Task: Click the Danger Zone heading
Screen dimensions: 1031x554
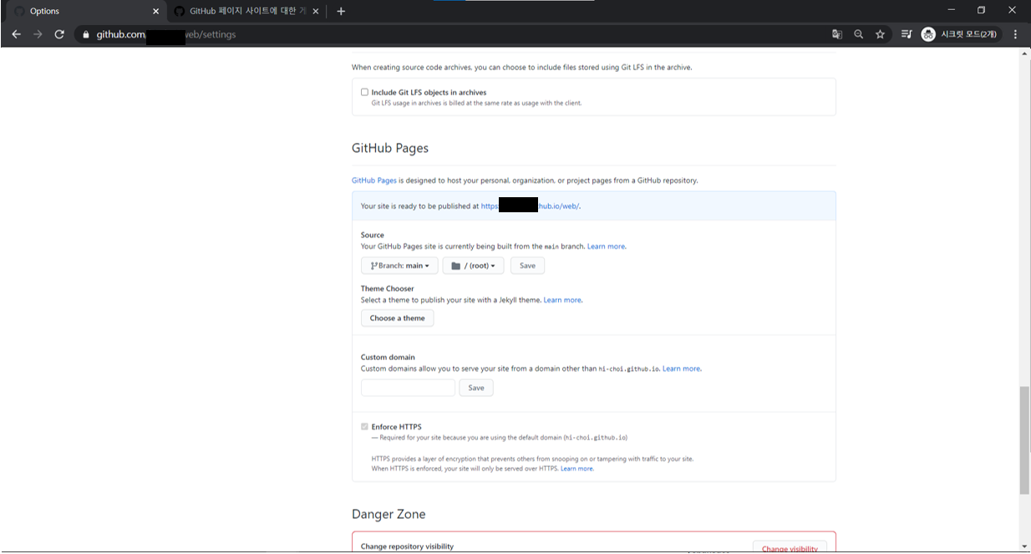Action: [389, 514]
